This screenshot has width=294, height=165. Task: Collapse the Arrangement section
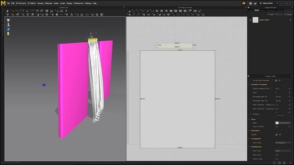[249, 138]
